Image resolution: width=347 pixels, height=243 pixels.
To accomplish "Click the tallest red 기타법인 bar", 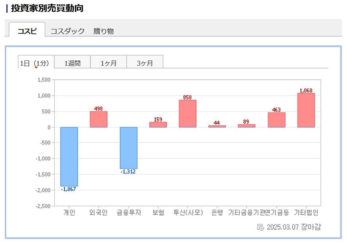I will pyautogui.click(x=306, y=110).
